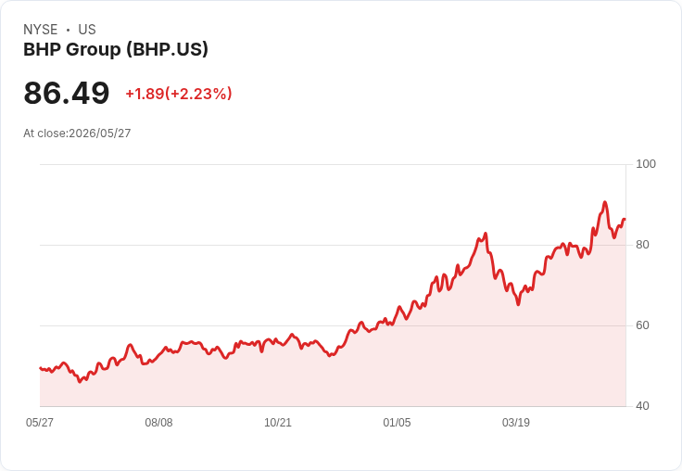Click the March trough near 65
This screenshot has width=682, height=471.
[518, 304]
